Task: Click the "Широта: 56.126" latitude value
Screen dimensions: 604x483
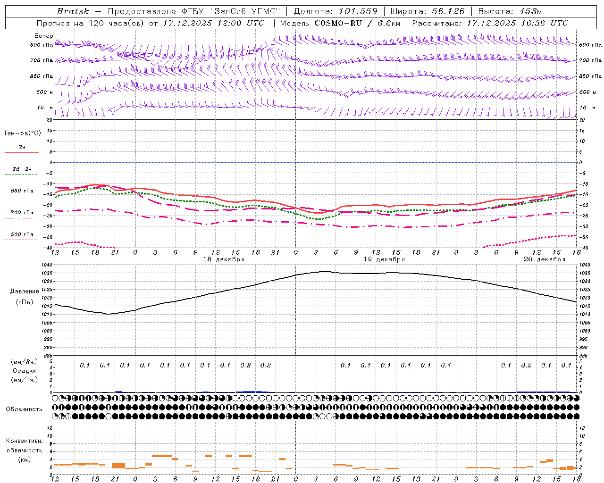Action: (428, 11)
